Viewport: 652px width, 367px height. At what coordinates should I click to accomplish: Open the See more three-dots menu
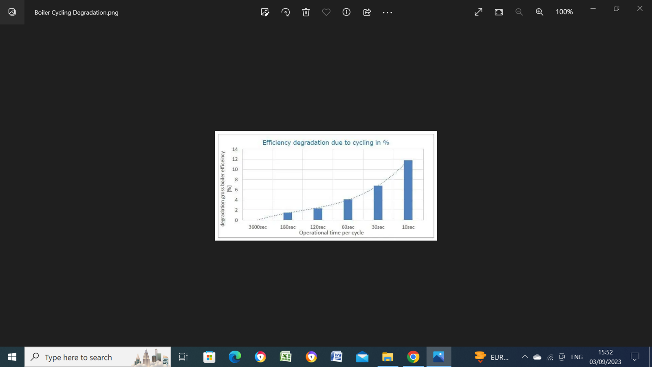point(387,13)
